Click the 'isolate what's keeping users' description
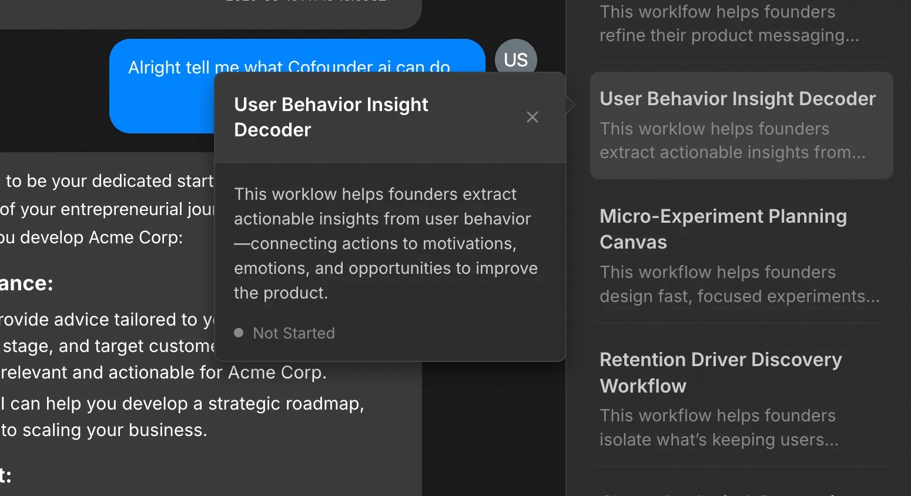This screenshot has height=496, width=911. [x=719, y=440]
